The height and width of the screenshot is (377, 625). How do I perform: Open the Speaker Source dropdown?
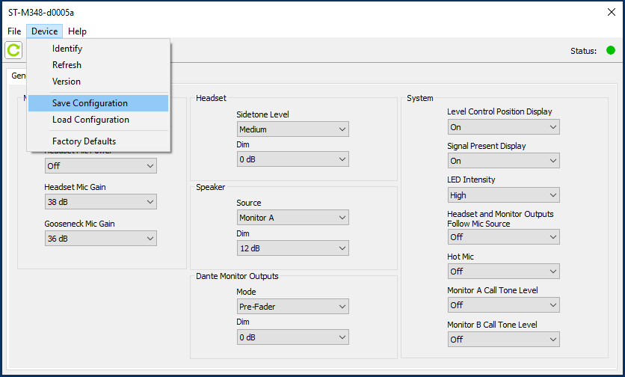point(292,218)
